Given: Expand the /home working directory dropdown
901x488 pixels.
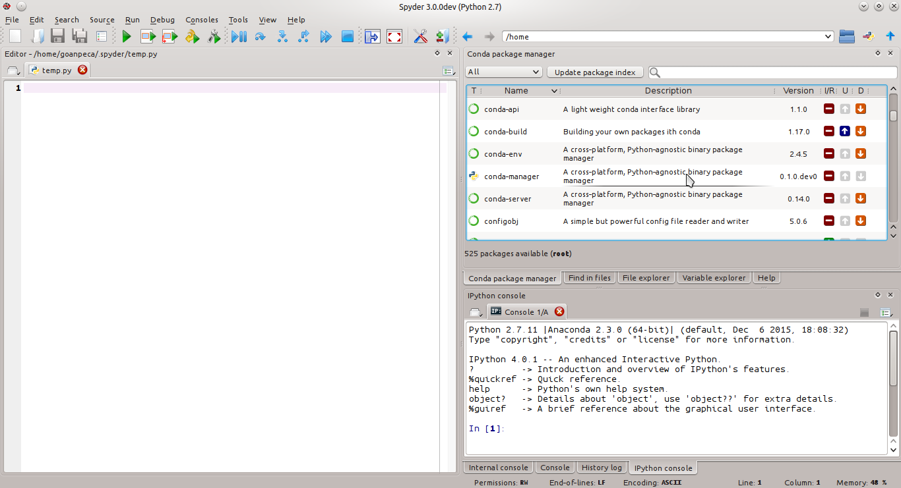Looking at the screenshot, I should pyautogui.click(x=828, y=37).
